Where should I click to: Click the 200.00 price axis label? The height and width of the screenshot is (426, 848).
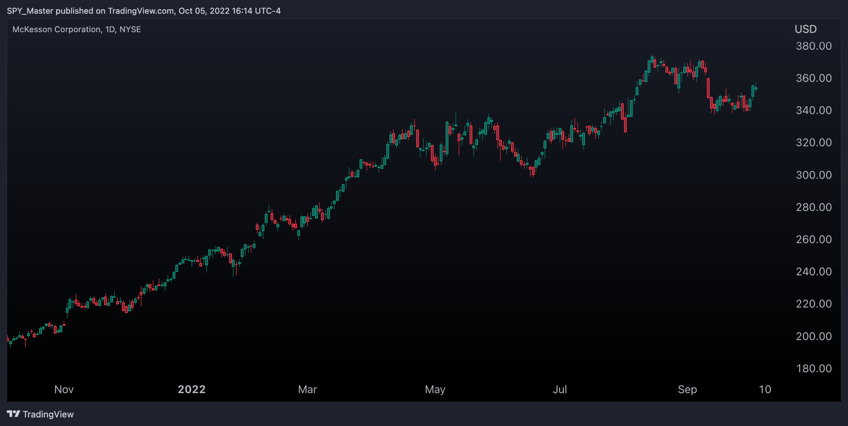(814, 336)
